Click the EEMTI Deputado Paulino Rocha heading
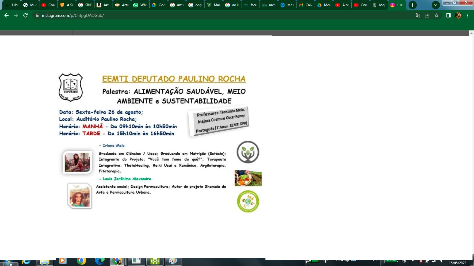 pos(174,79)
